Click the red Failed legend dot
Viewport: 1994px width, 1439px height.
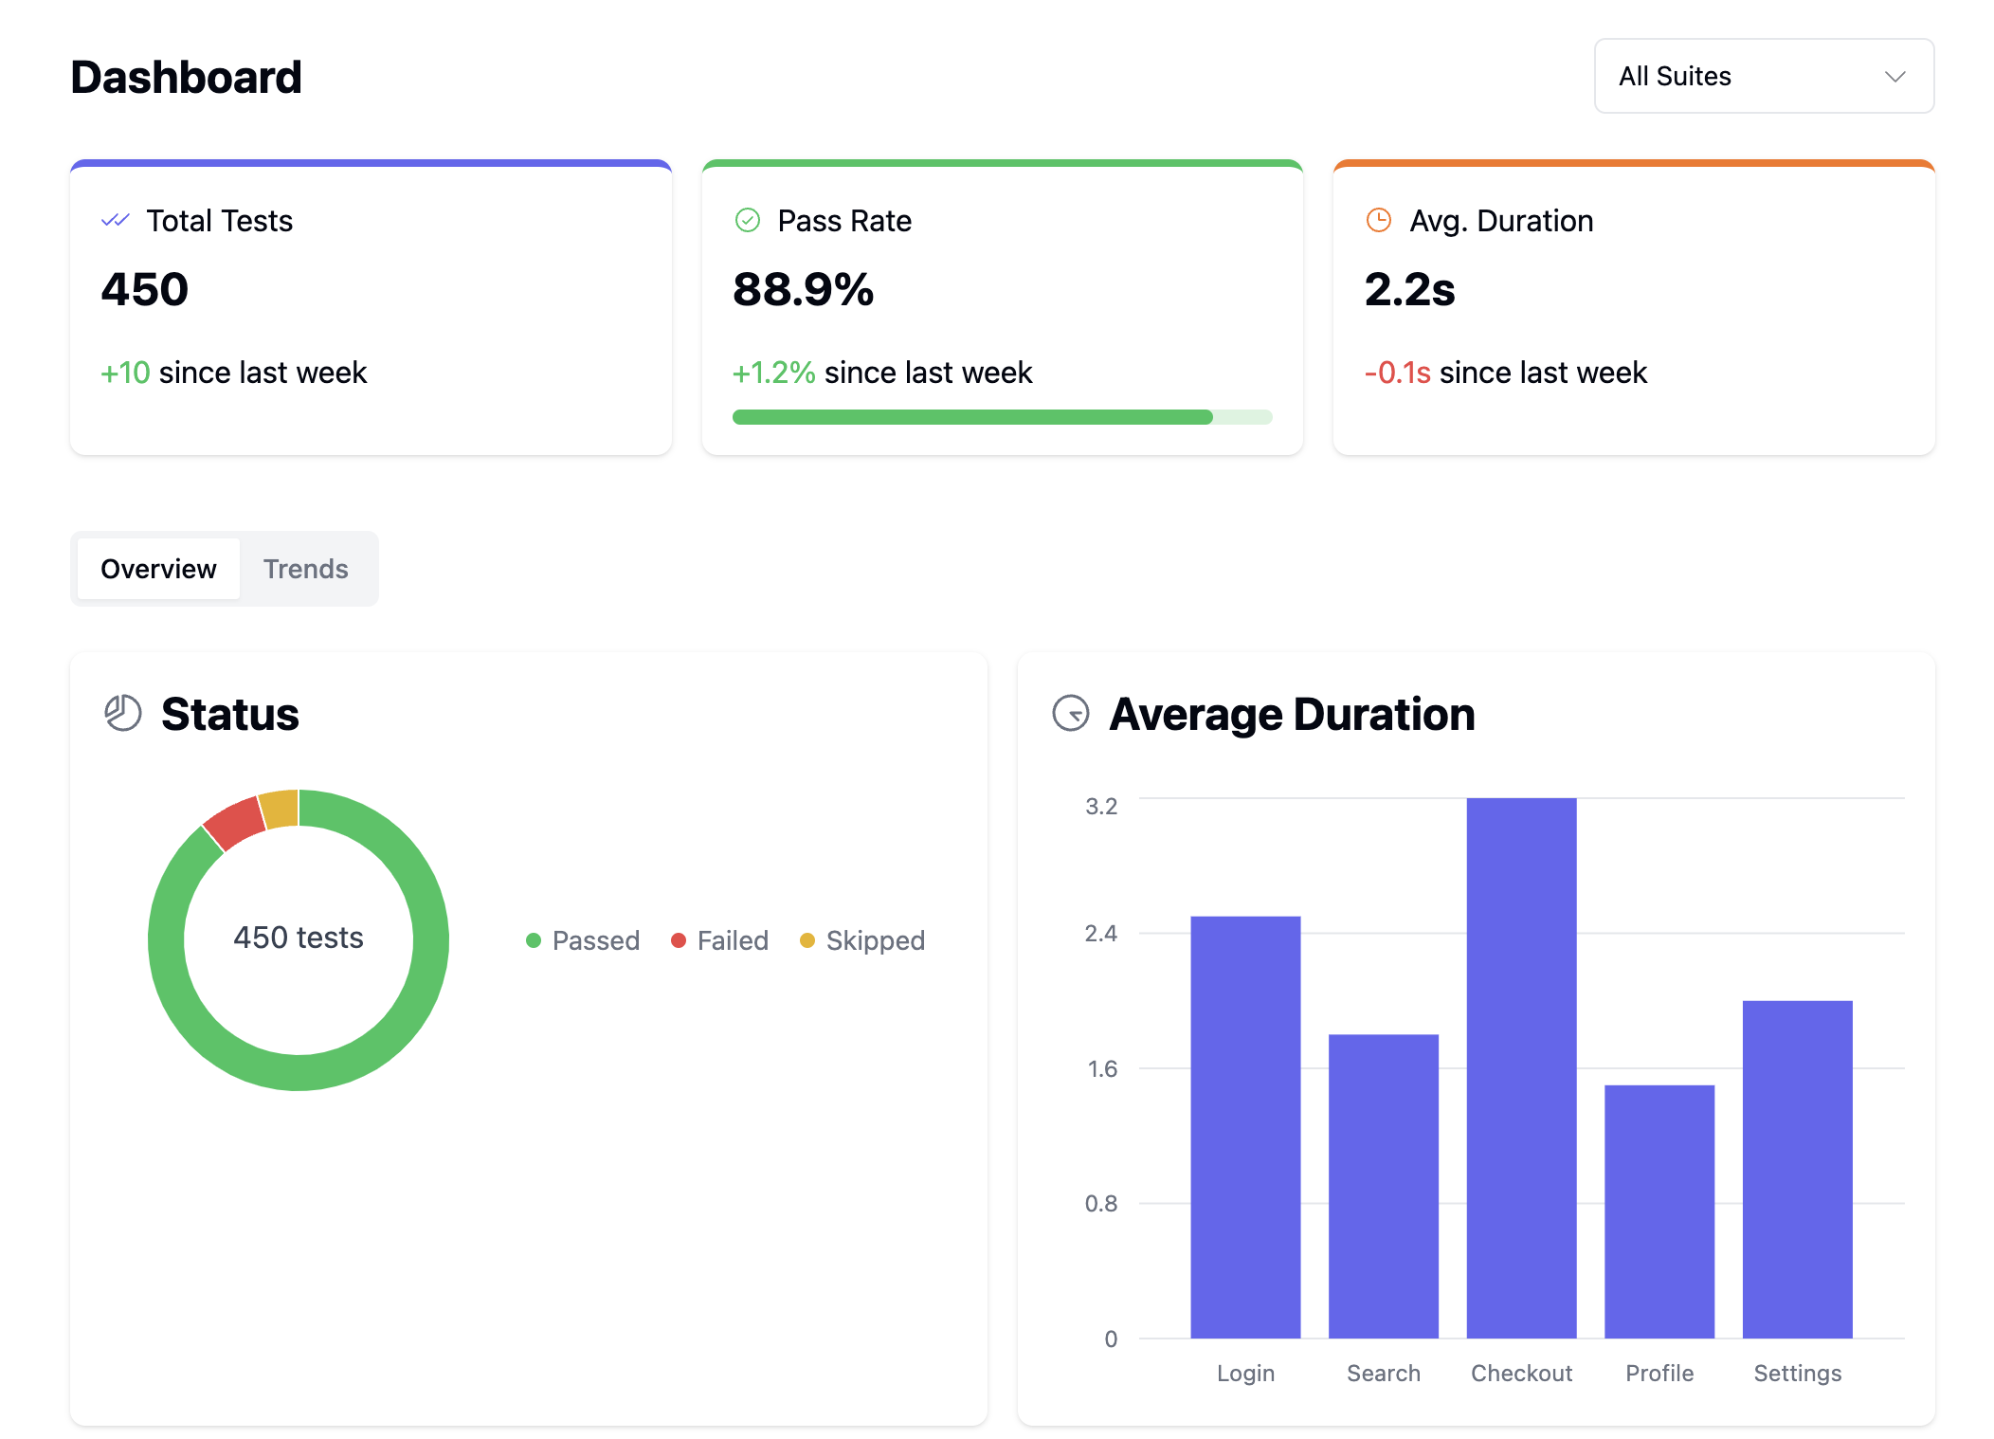point(679,940)
